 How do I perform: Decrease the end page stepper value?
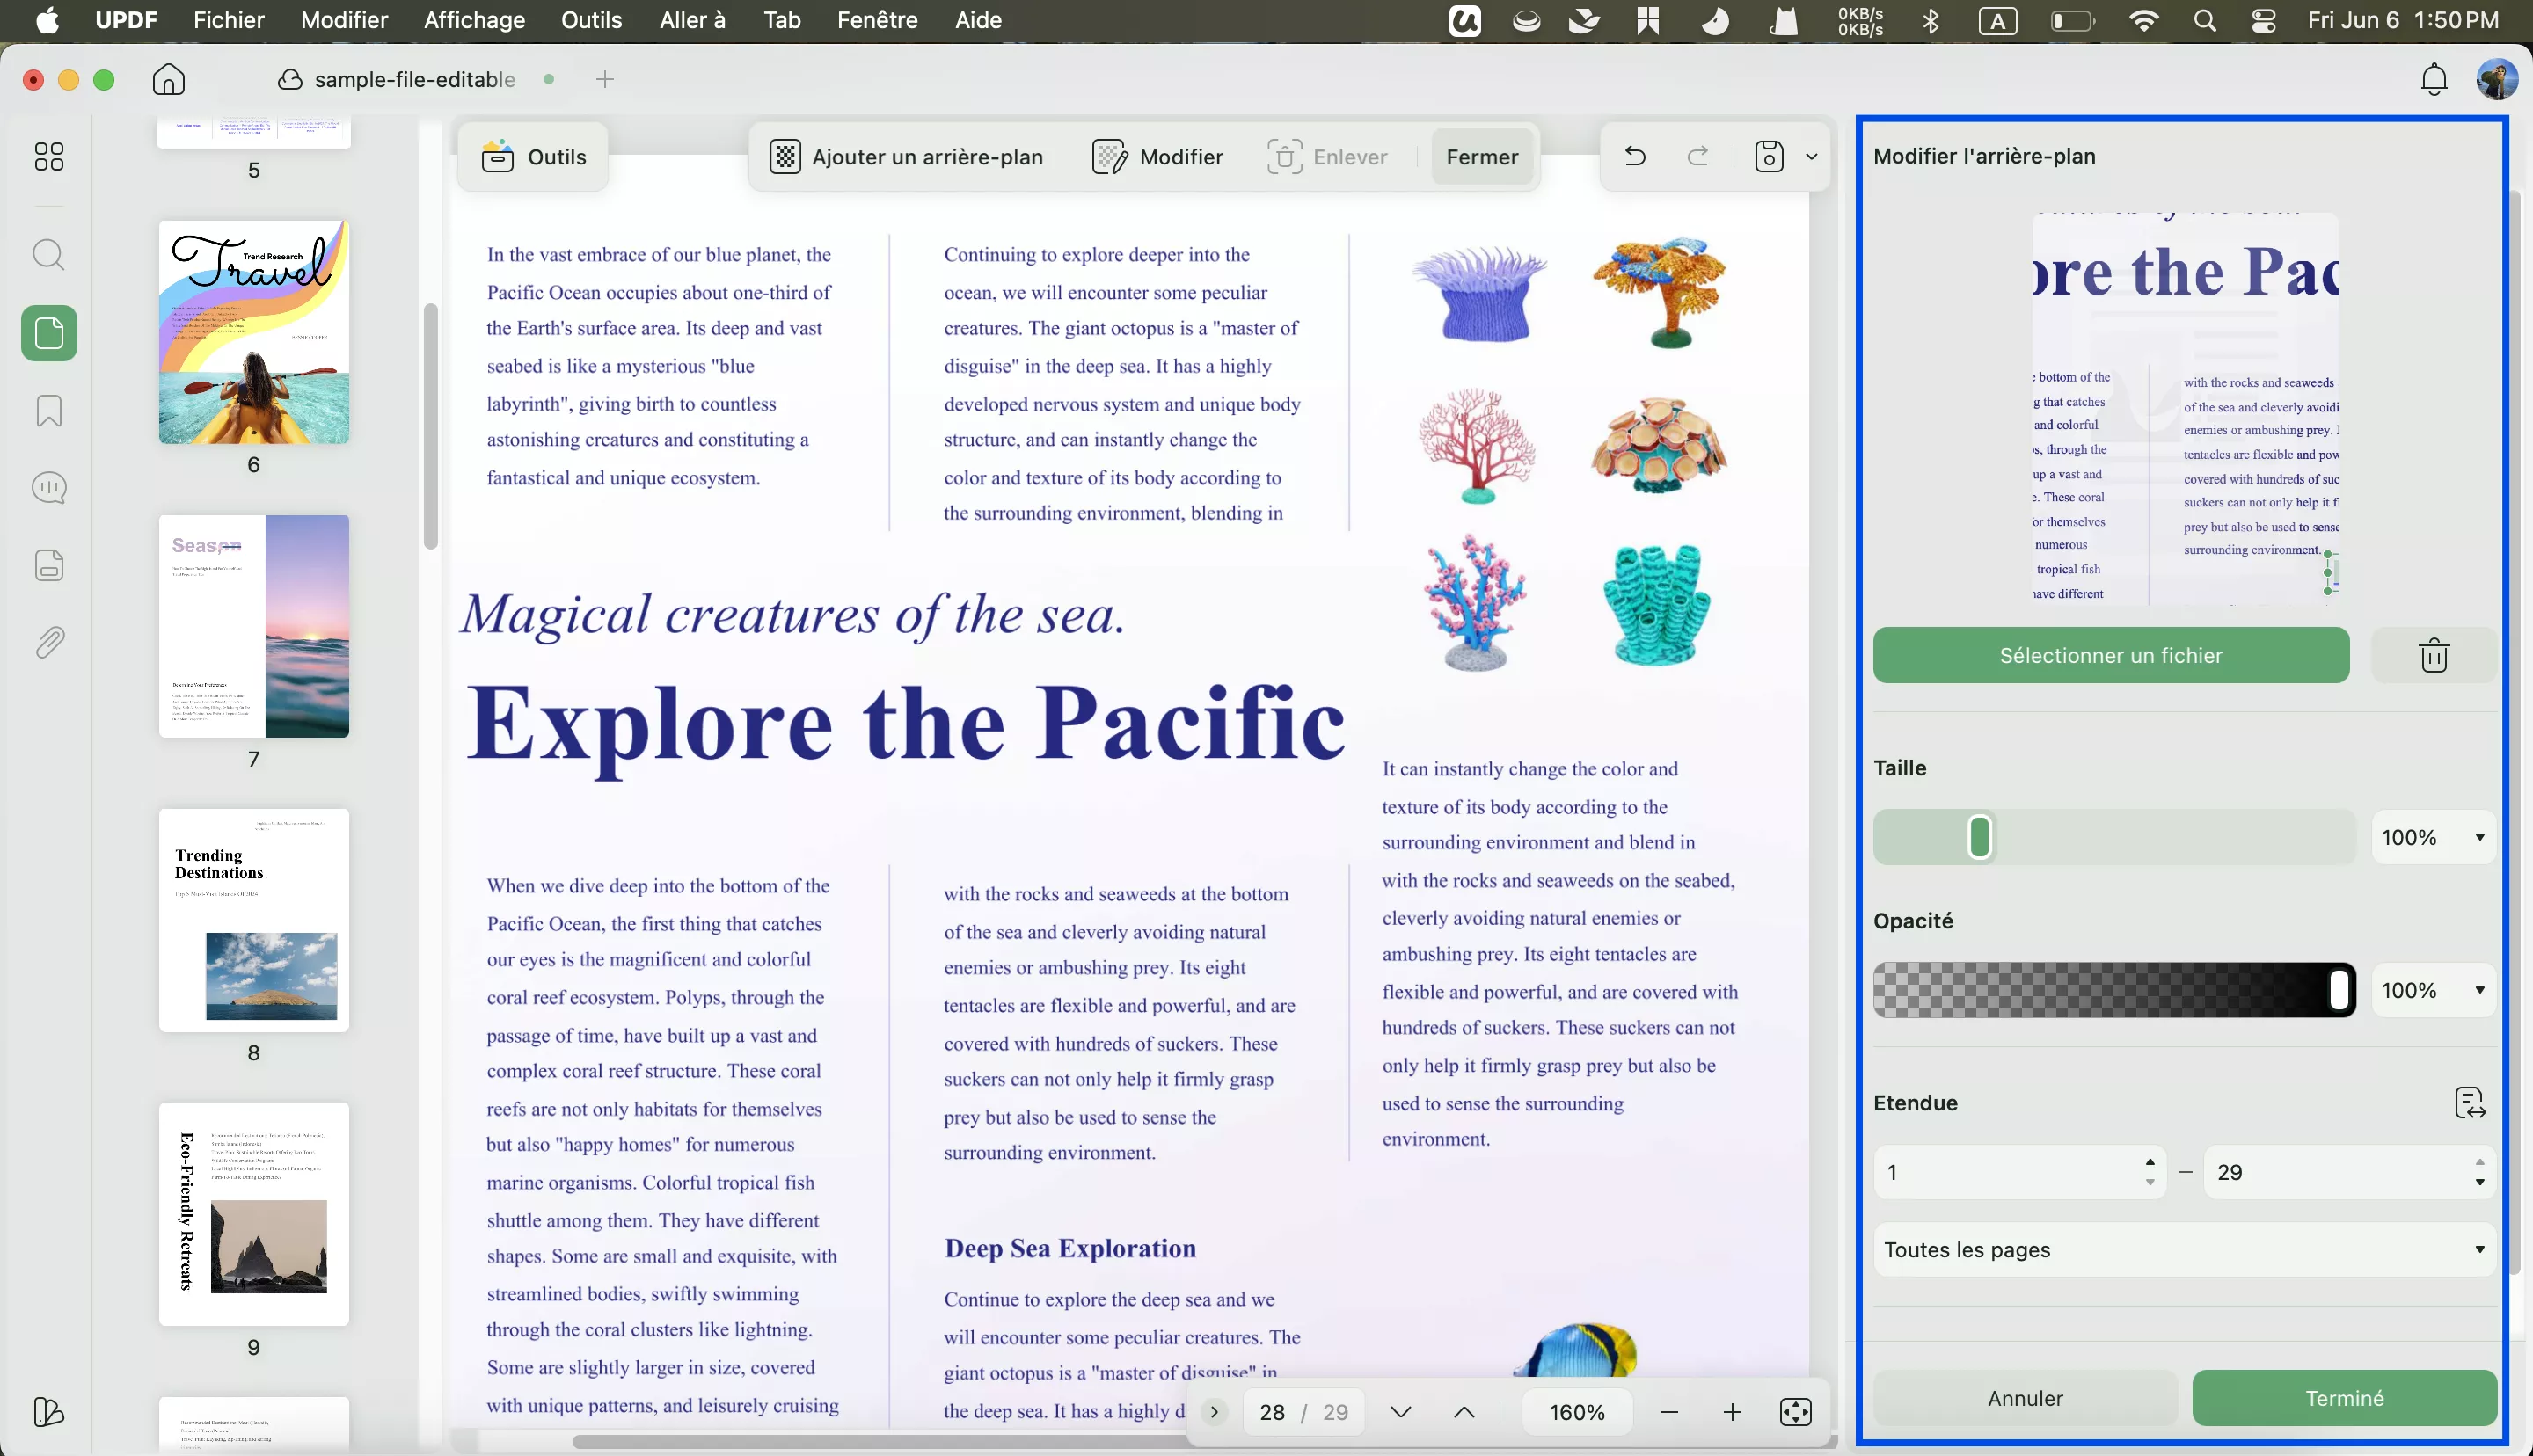click(x=2479, y=1183)
